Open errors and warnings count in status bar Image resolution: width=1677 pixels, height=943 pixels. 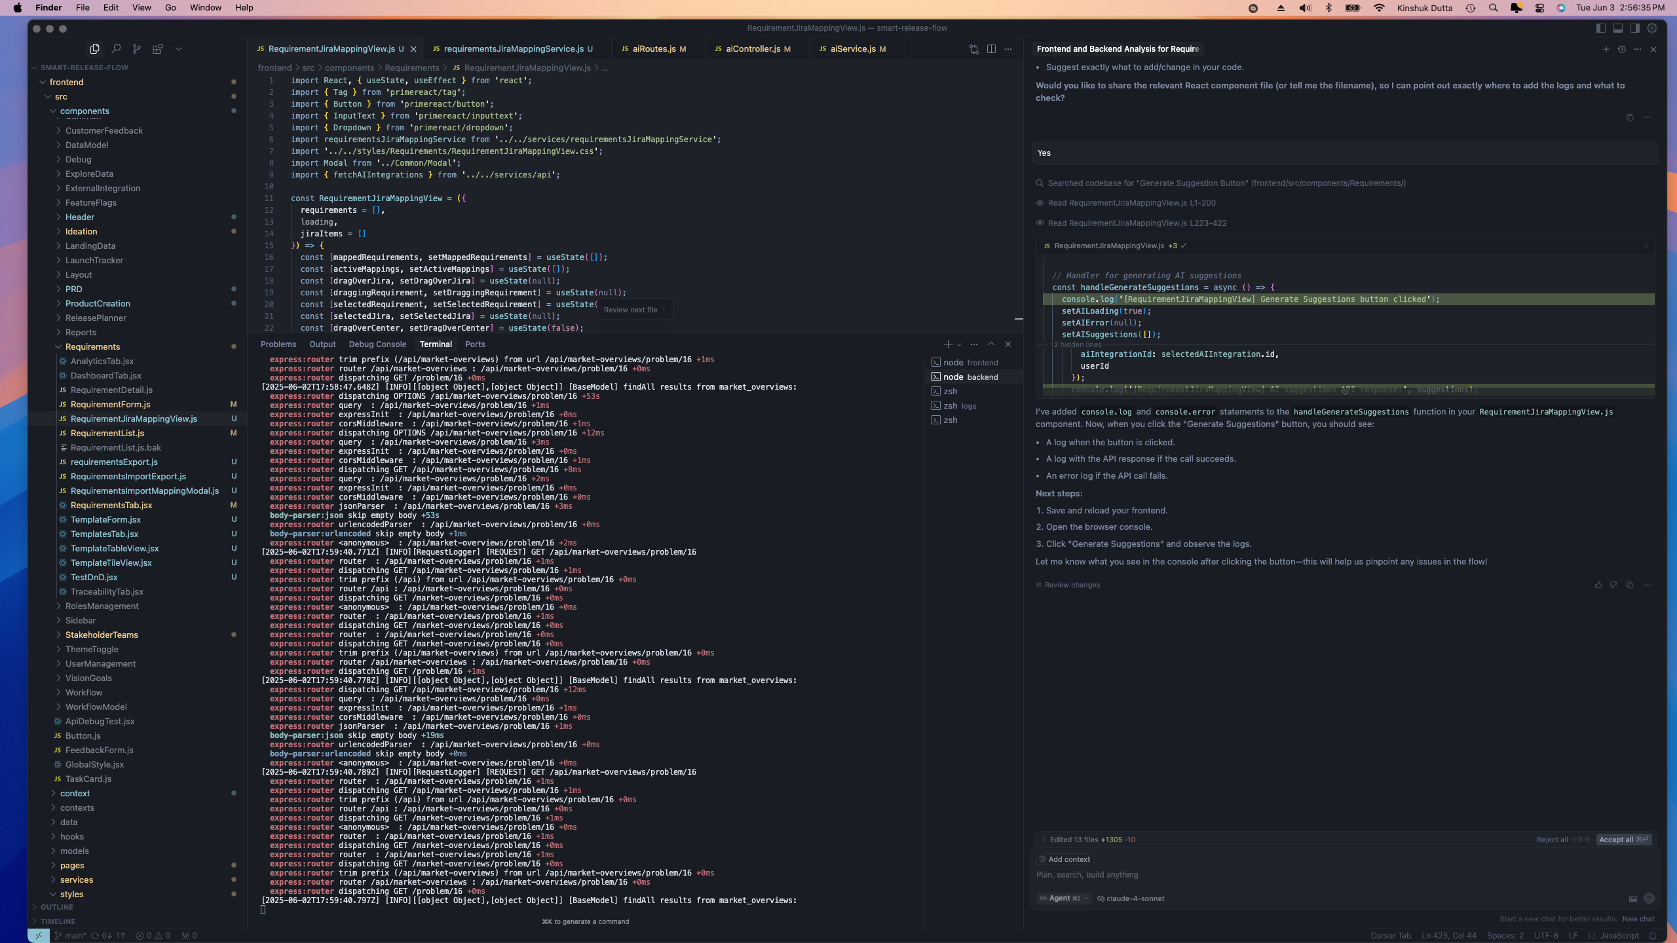[x=153, y=936]
